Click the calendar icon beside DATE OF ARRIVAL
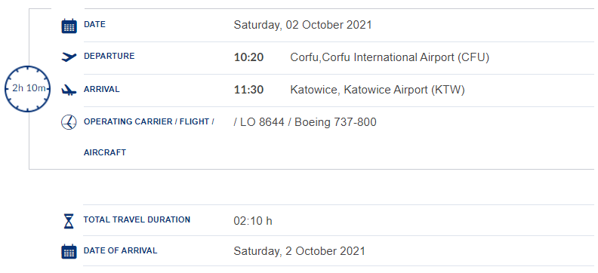 click(x=69, y=252)
